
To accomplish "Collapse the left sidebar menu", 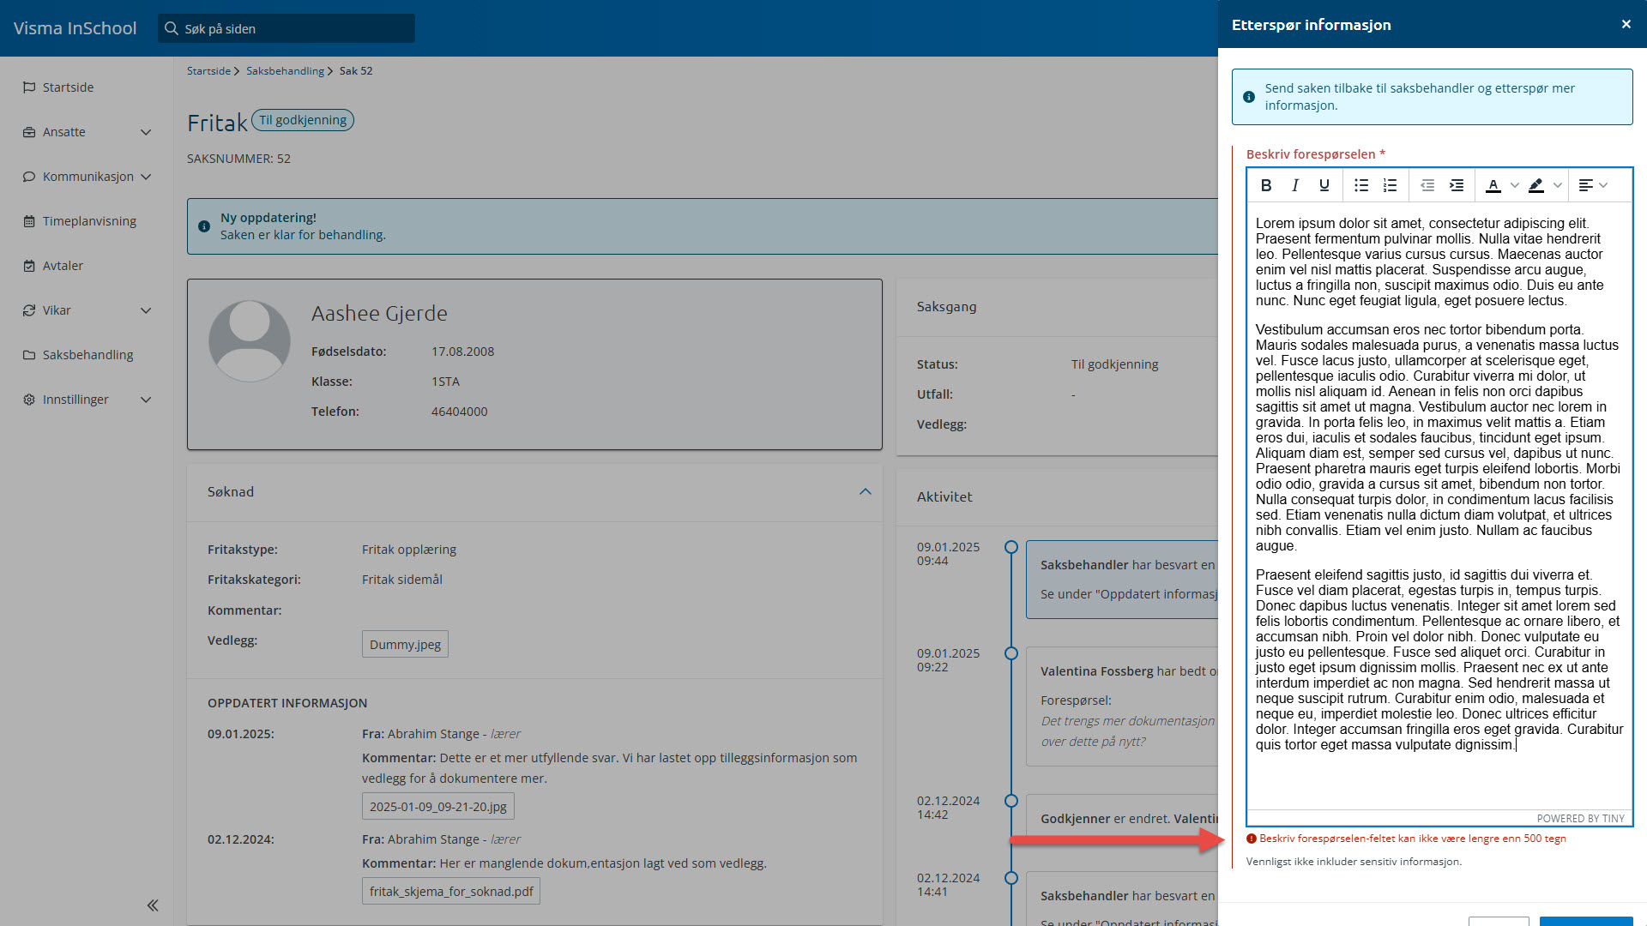I will tap(153, 905).
